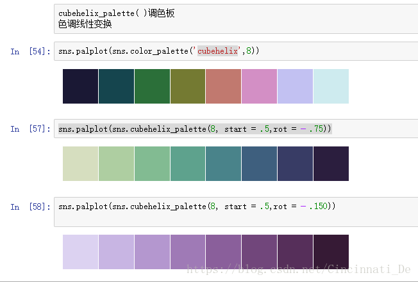Click the fifth purple swatch in third palette
Viewport: 418px width, 282px height.
tap(223, 252)
